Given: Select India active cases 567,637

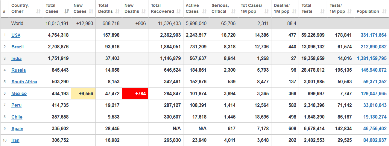Looking at the screenshot, I should click(198, 59).
